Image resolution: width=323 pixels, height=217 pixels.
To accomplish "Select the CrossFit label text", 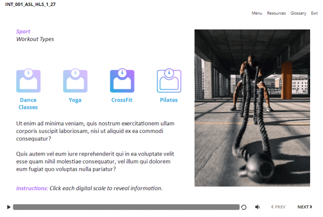I will 122,100.
